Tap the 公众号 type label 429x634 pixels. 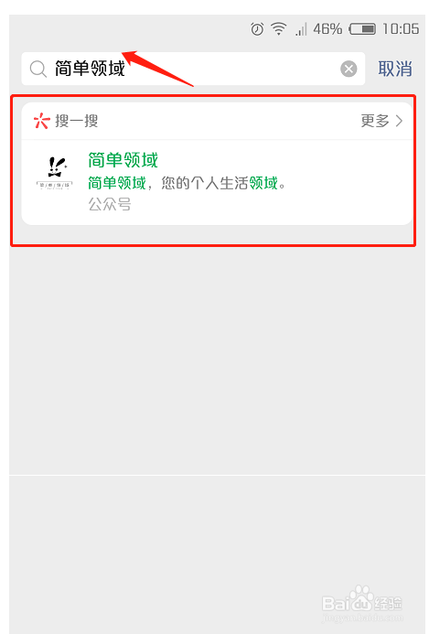pos(110,205)
